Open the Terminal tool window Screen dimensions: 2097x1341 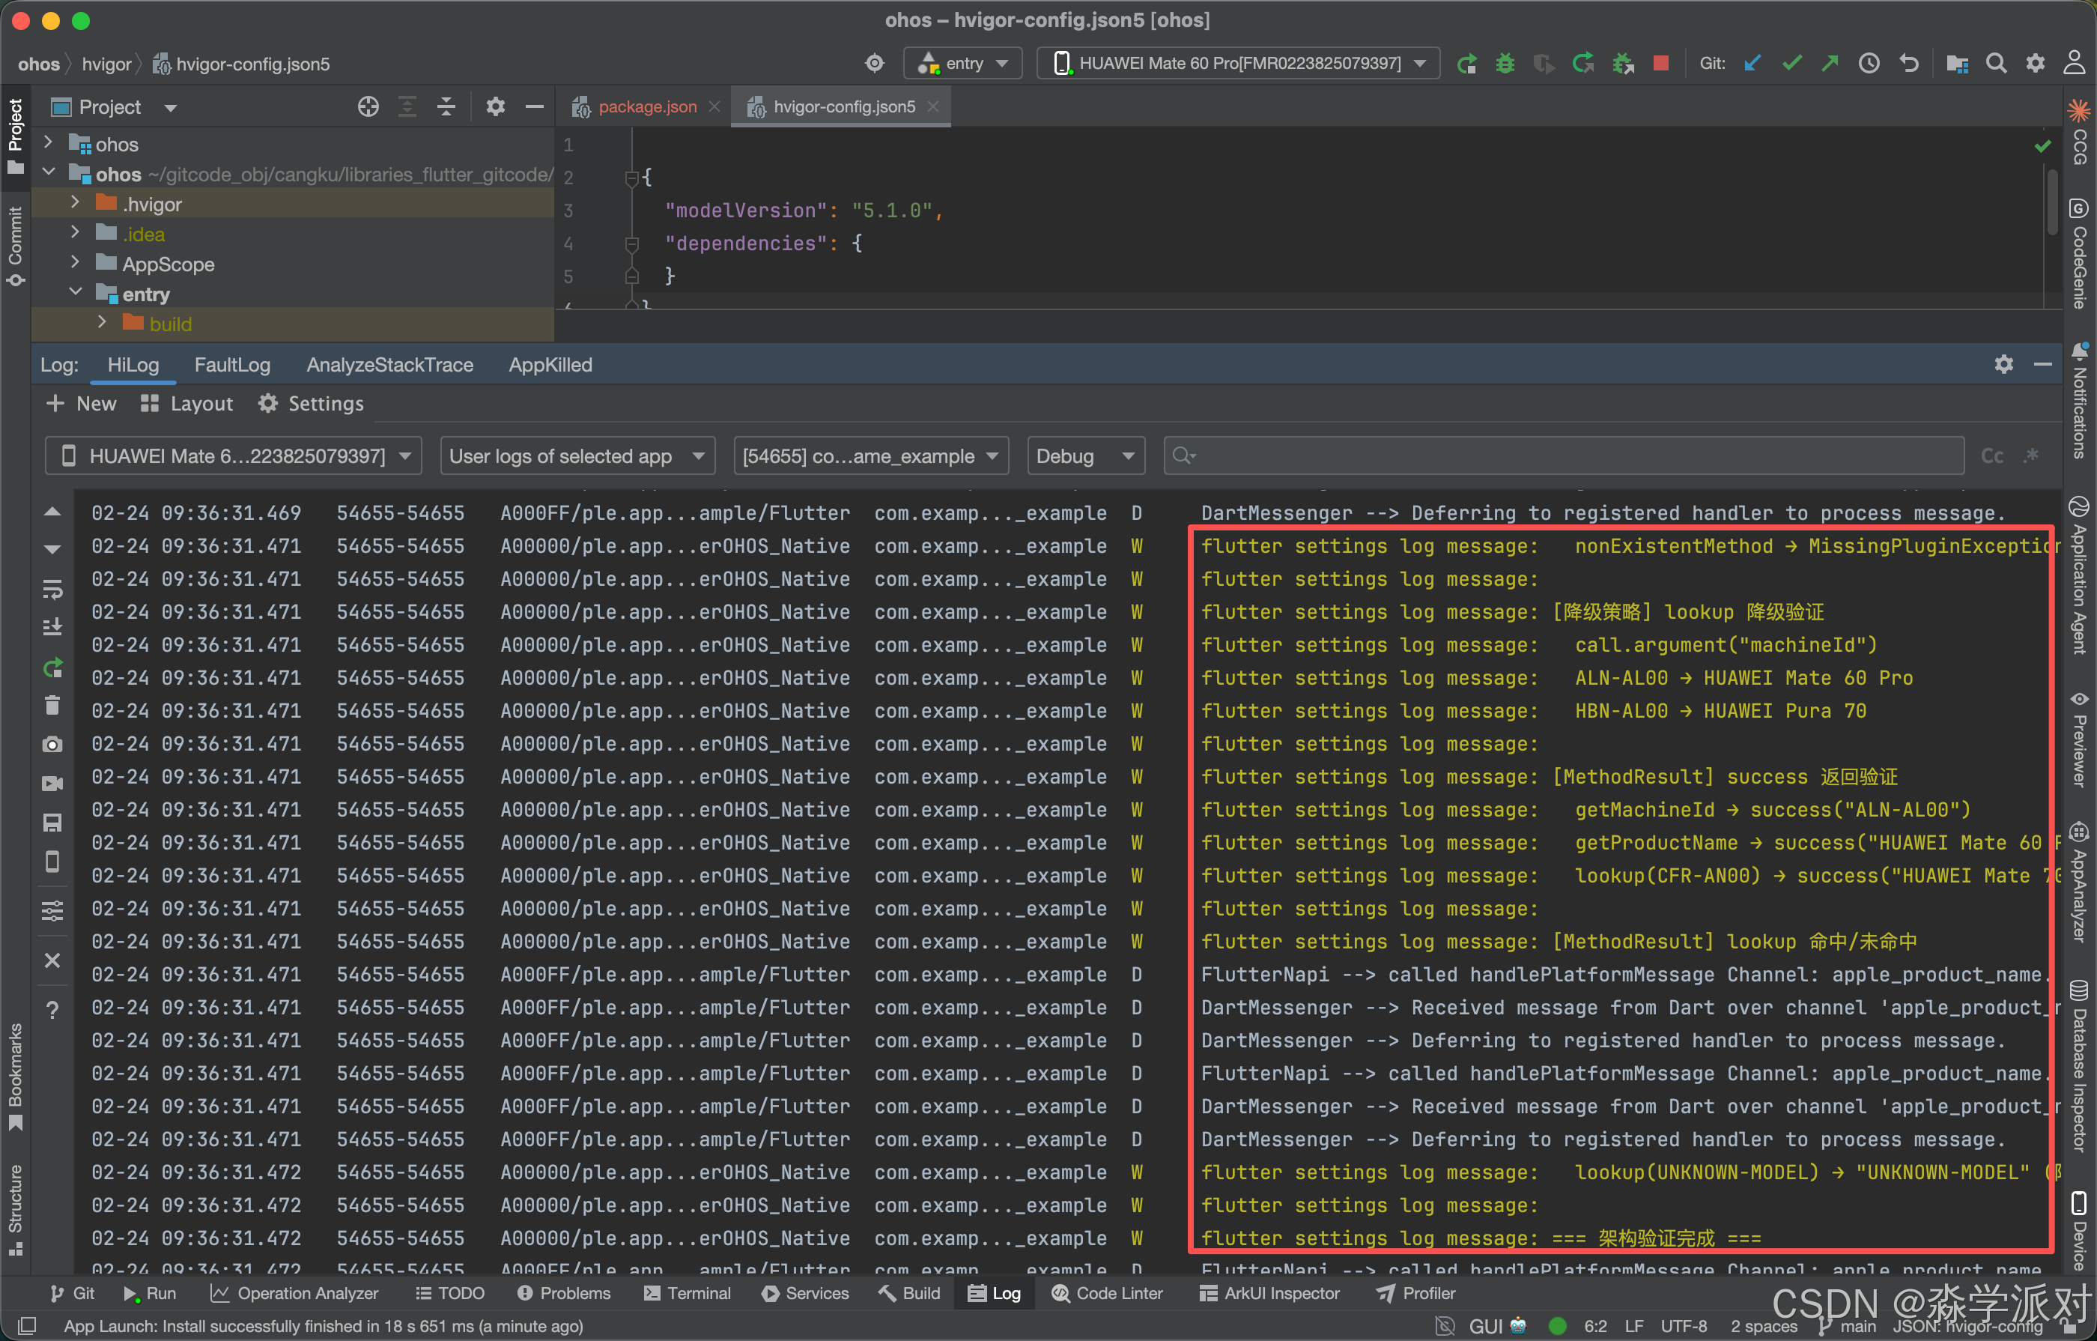pos(687,1293)
